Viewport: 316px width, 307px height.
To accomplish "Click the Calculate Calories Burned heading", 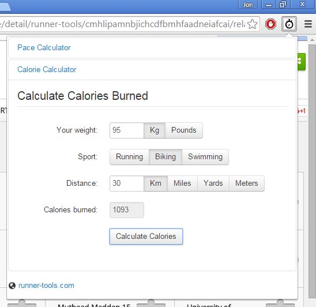I will point(82,96).
